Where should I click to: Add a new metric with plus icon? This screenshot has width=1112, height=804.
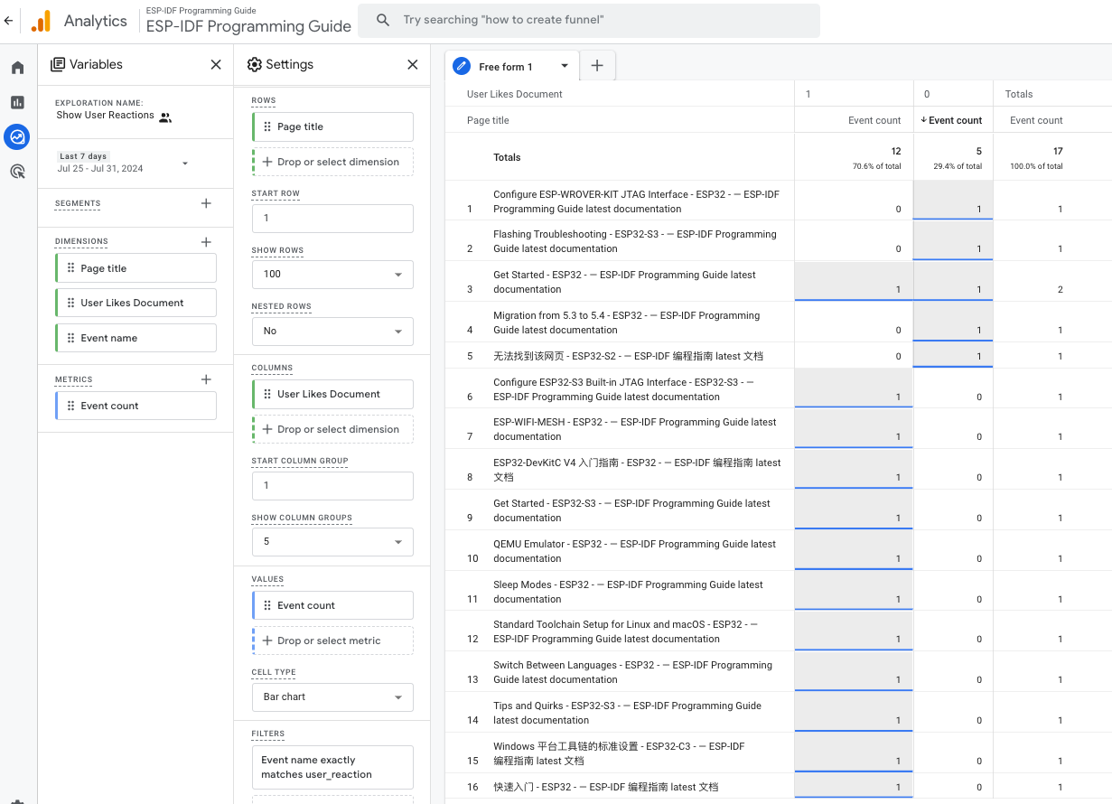pos(206,379)
